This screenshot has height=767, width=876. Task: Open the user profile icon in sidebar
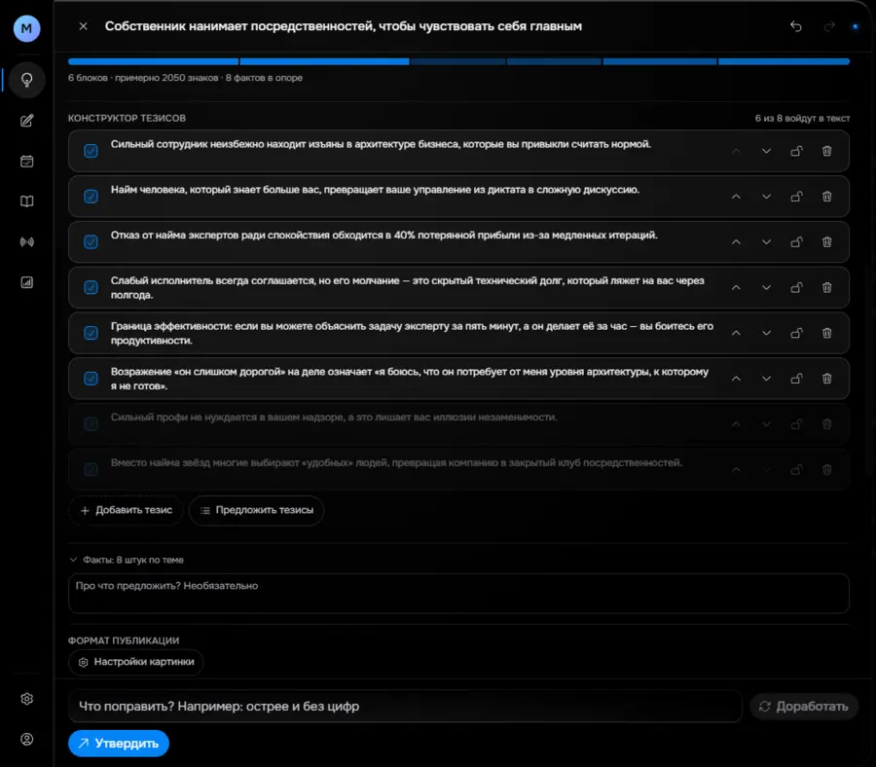(x=26, y=739)
